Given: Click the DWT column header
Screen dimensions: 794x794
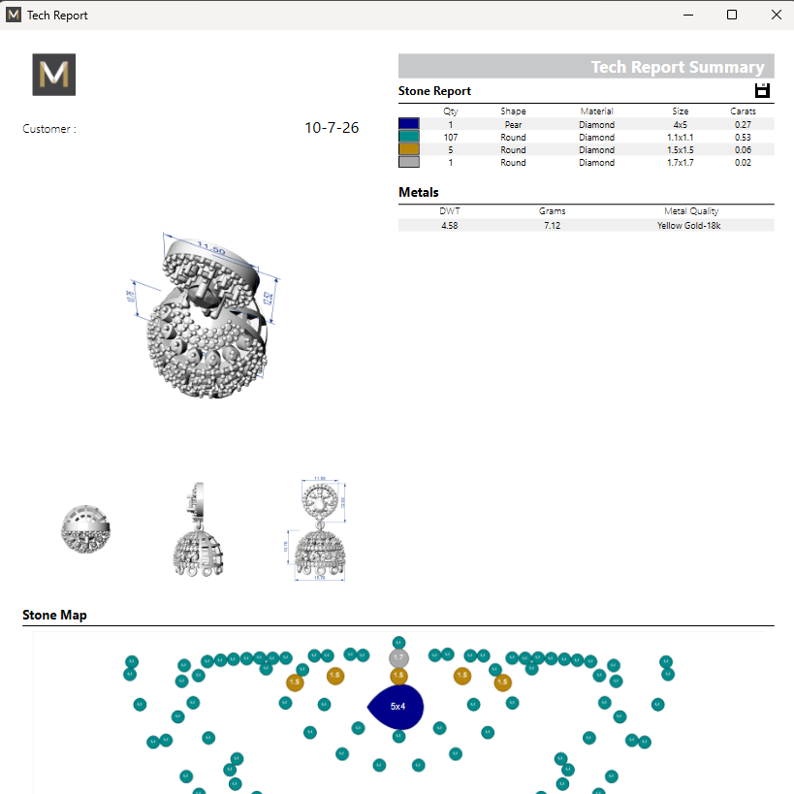Looking at the screenshot, I should point(450,211).
